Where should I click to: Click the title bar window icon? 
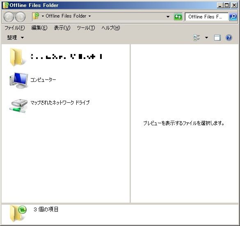pos(6,5)
